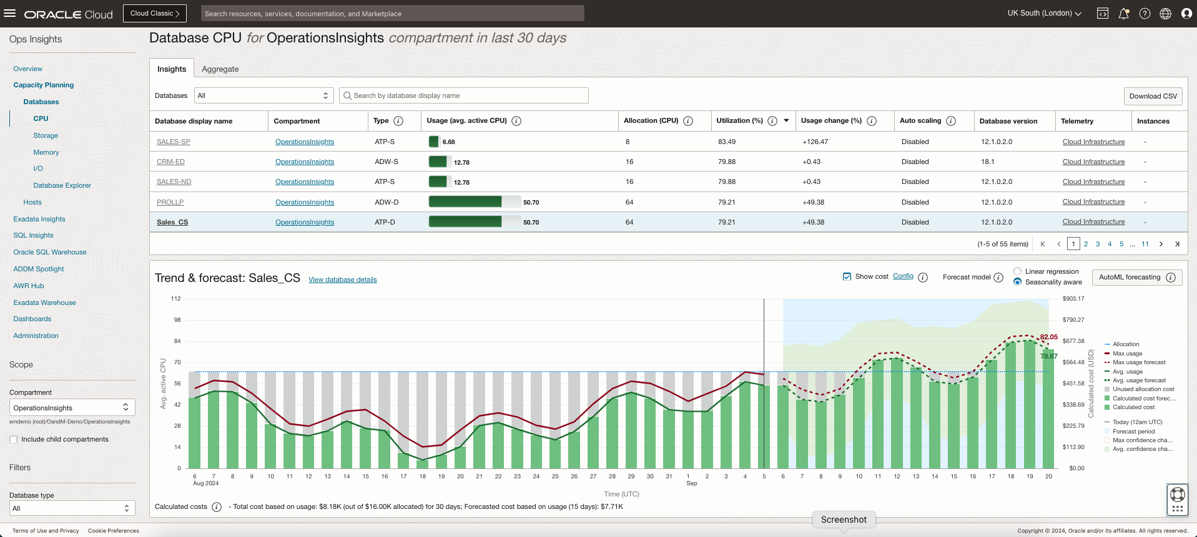Open Storage in the sidebar
1197x537 pixels.
[x=46, y=135]
